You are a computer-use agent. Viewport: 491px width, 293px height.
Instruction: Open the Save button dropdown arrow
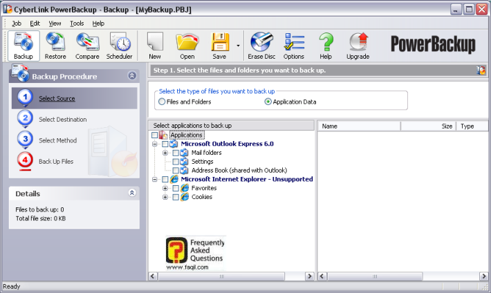click(x=239, y=47)
